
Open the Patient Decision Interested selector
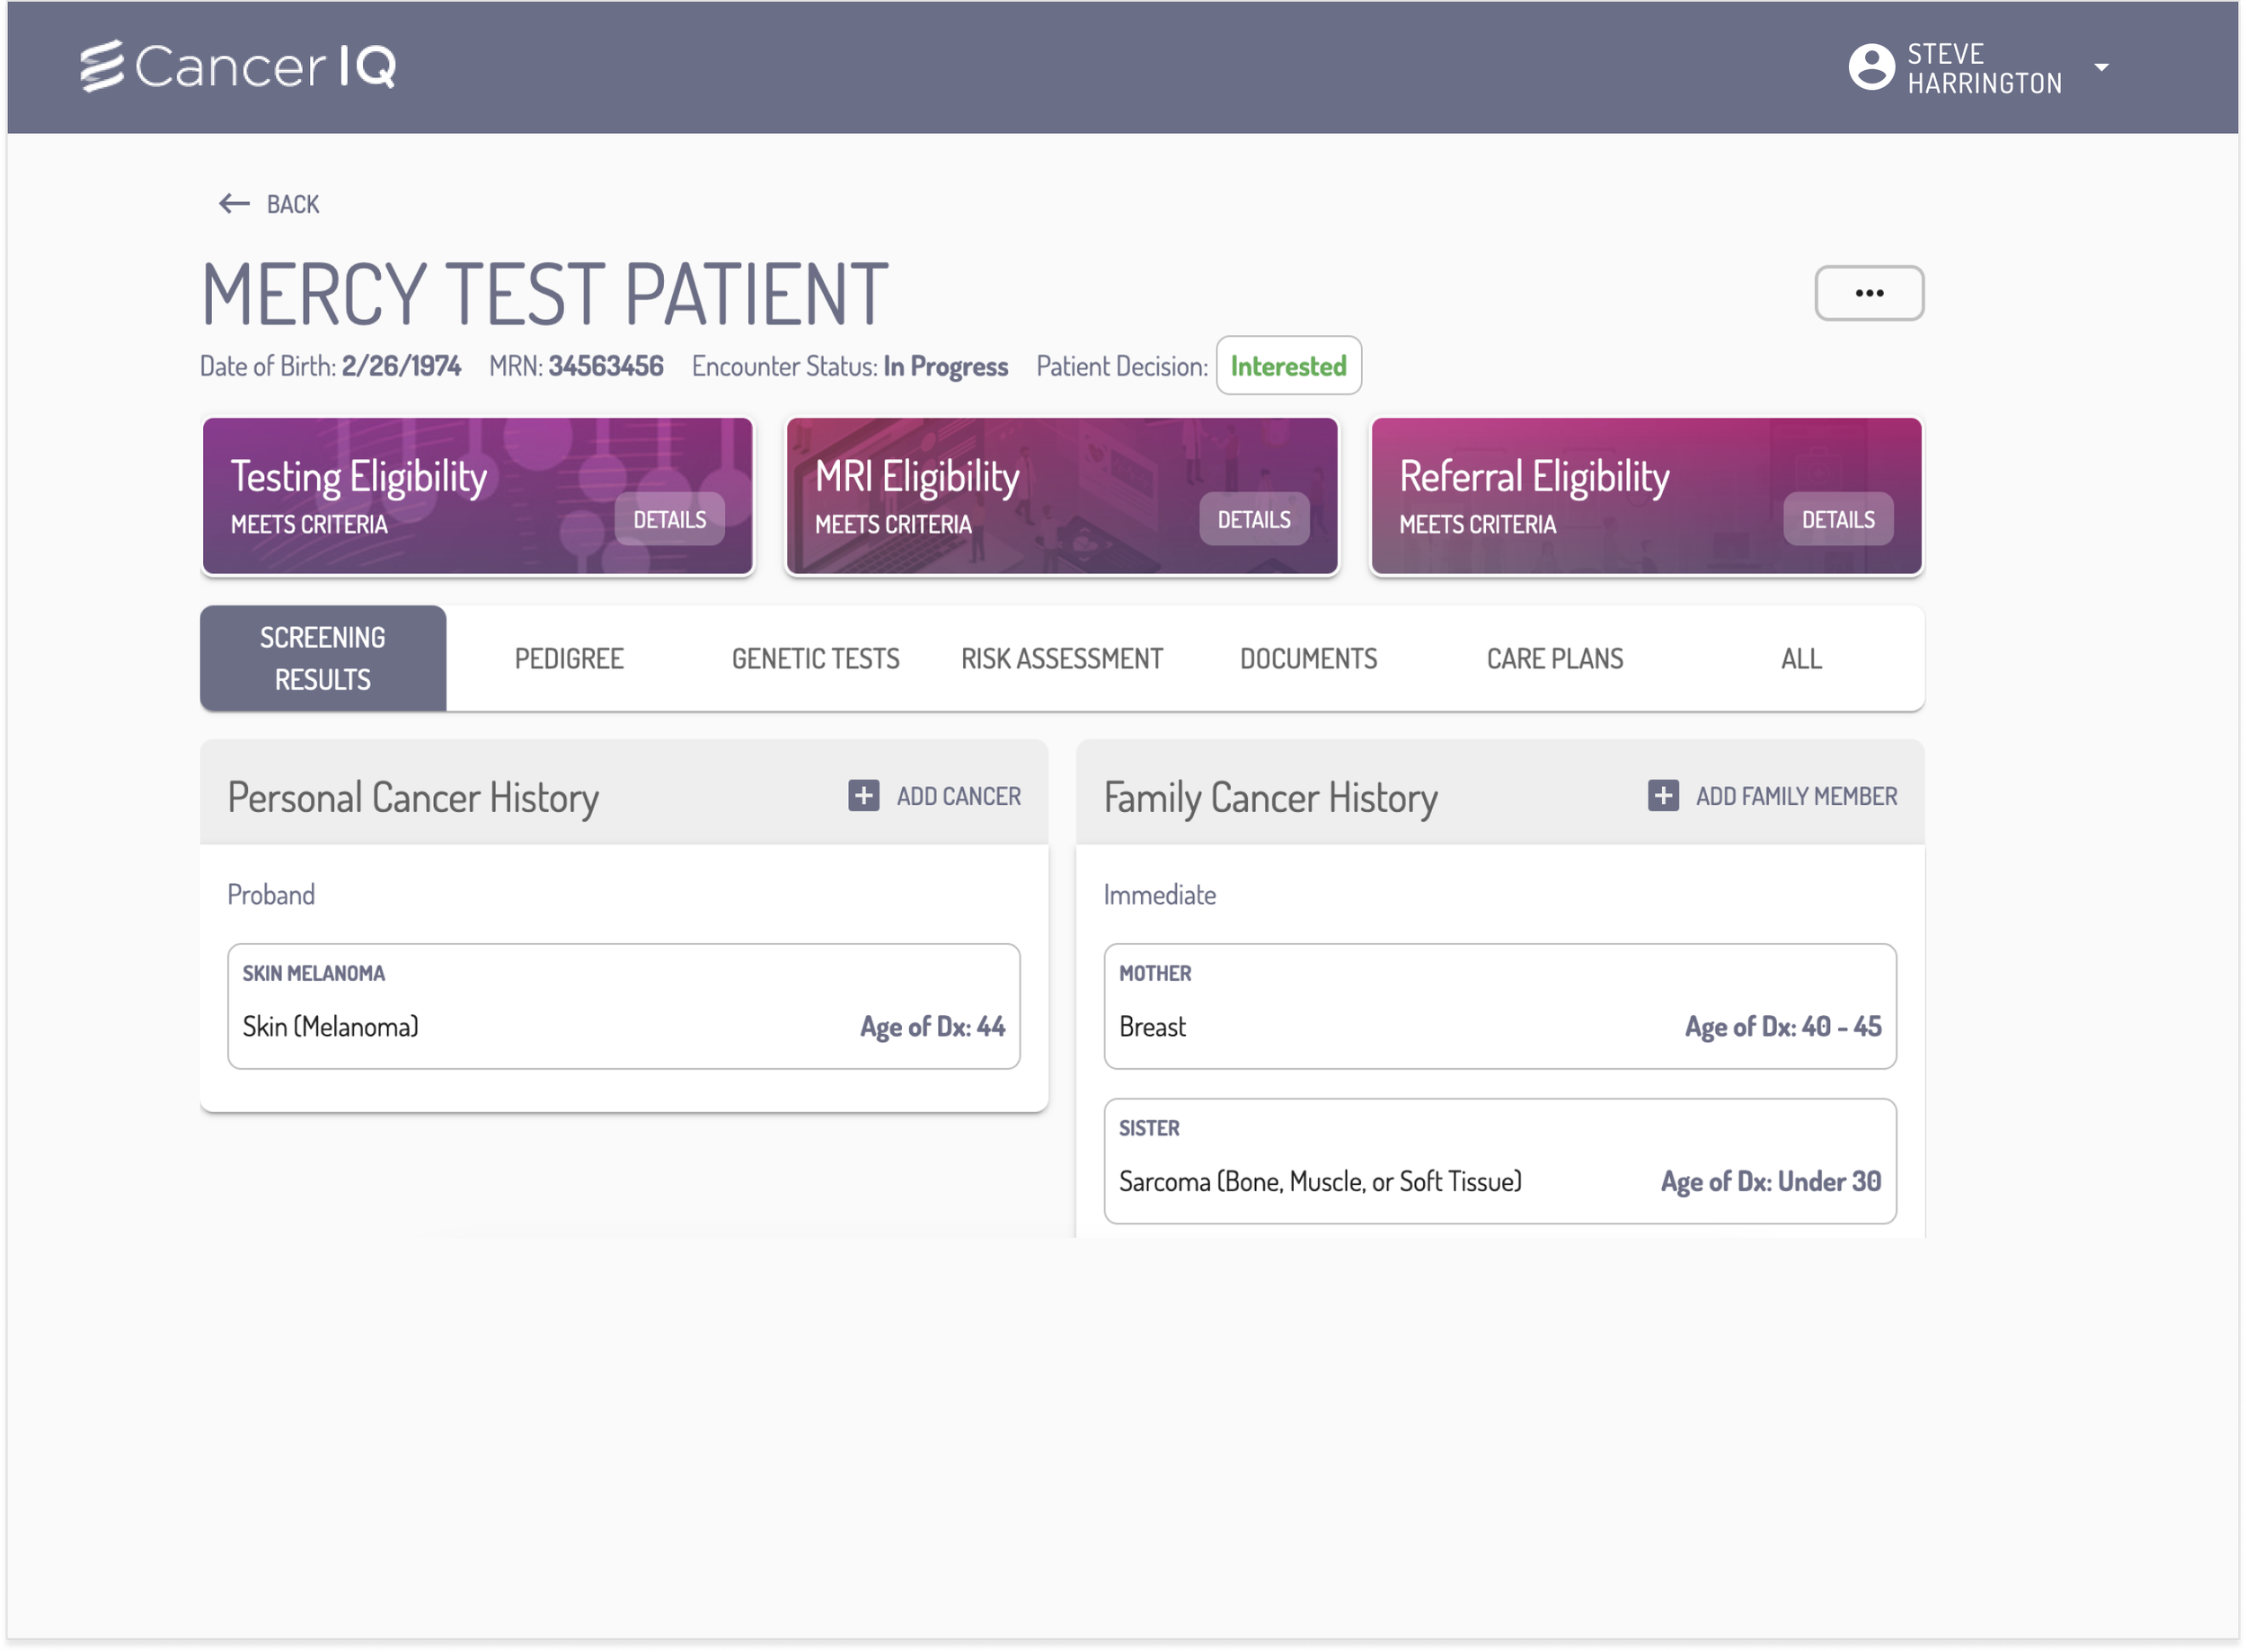click(x=1287, y=366)
